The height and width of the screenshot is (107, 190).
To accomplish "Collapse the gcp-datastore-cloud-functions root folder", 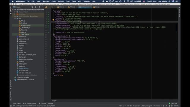I will point(13,10).
